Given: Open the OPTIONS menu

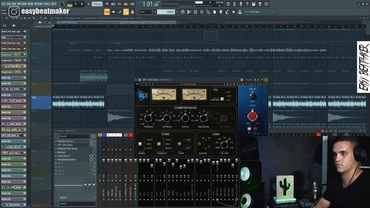Looking at the screenshot, I should coord(39,4).
